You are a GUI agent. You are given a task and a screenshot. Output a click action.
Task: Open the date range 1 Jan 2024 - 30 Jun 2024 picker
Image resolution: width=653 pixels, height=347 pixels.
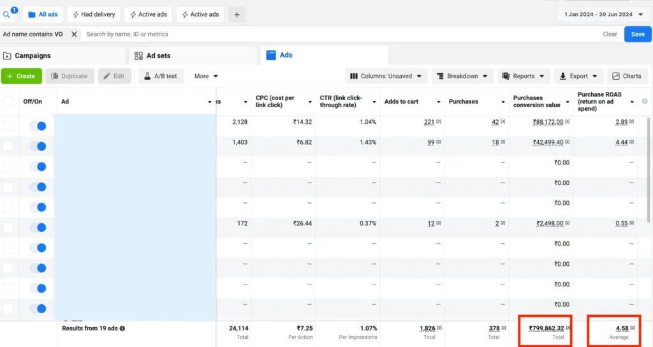pos(603,15)
